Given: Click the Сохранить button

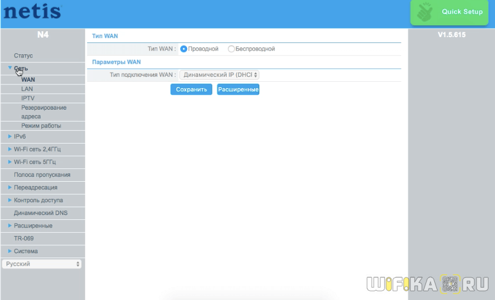Looking at the screenshot, I should tap(191, 90).
